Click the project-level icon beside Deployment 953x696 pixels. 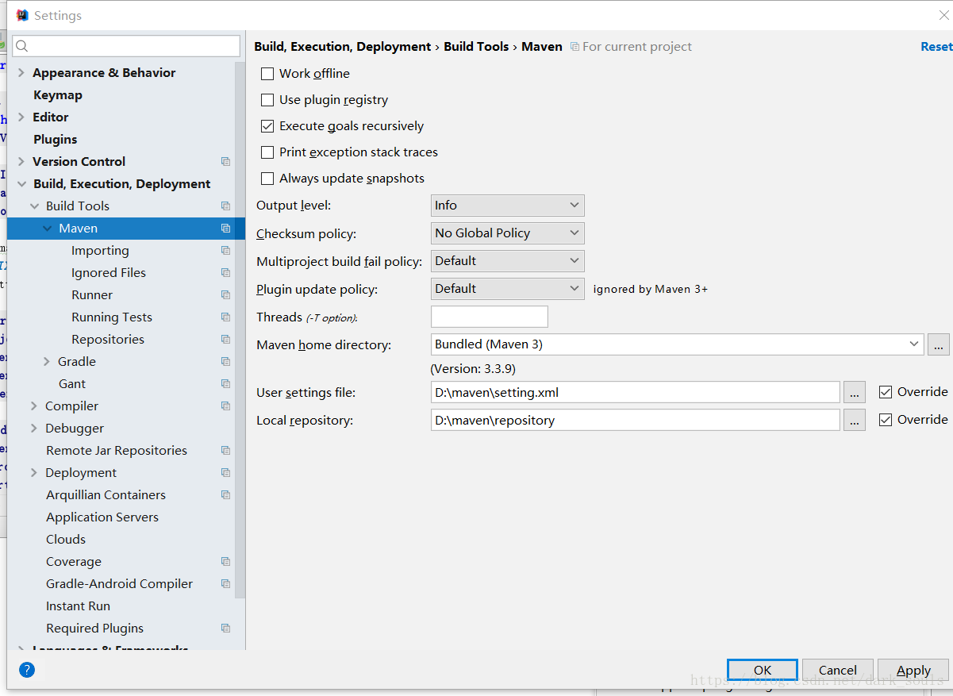[225, 472]
